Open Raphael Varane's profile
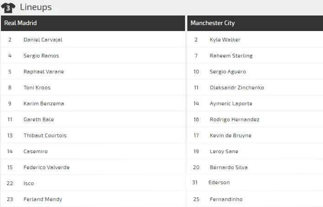Image resolution: width=323 pixels, height=207 pixels. pos(44,72)
